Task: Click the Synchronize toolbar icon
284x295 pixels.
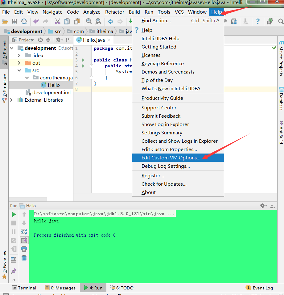Action: tap(24, 21)
